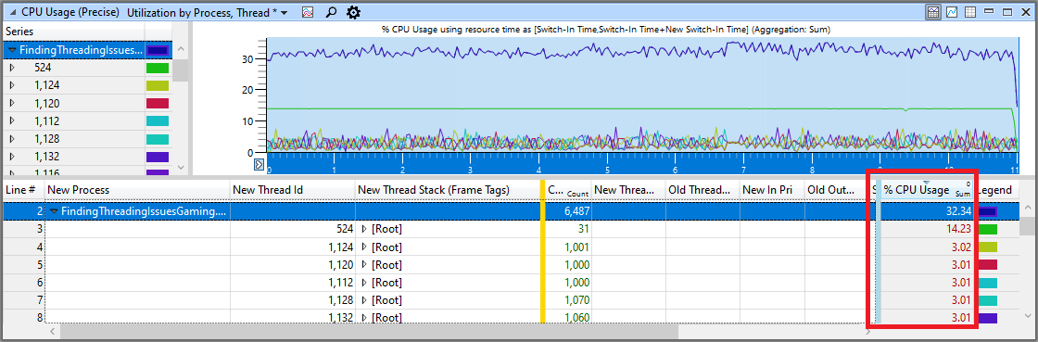Select the 32.34 CPU usage cell
Screen dimensions: 1038x342
[x=928, y=211]
